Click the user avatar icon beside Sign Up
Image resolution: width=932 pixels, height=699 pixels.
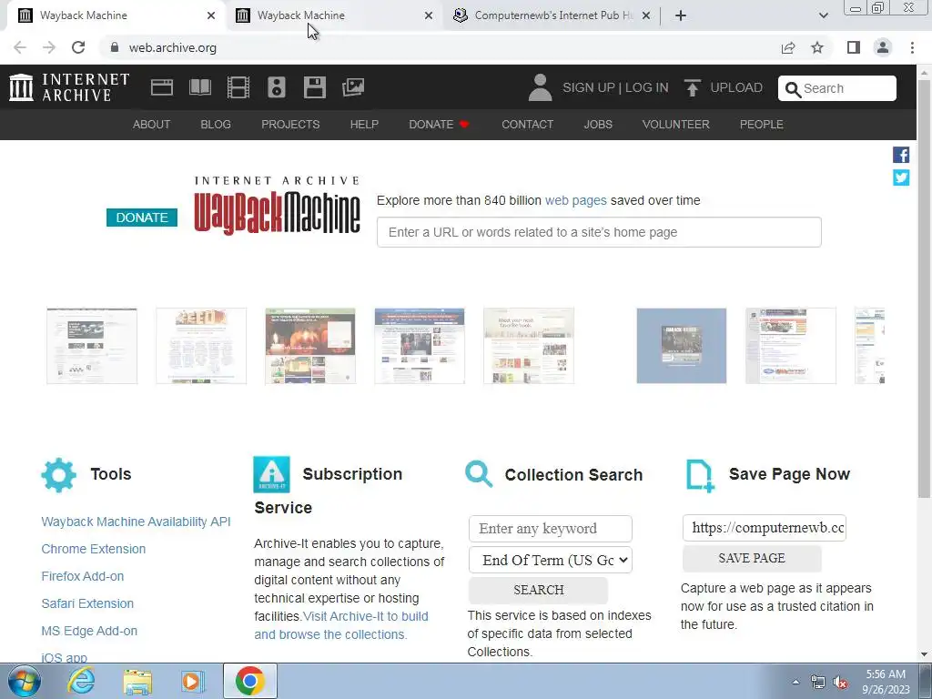point(540,87)
